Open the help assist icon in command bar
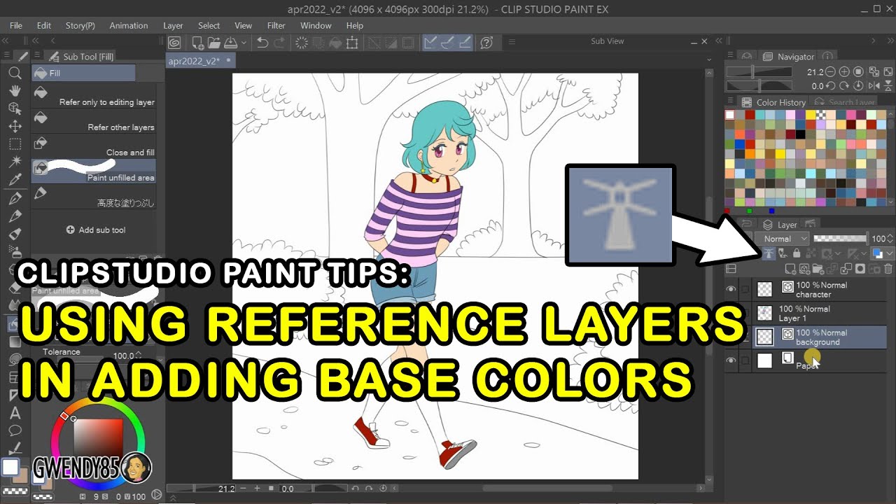Screen dimensions: 896x504 [x=487, y=43]
